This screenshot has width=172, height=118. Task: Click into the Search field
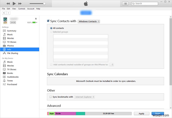click(145, 4)
